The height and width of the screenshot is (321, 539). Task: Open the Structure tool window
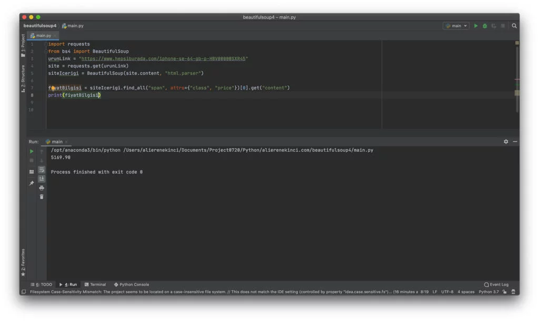23,79
